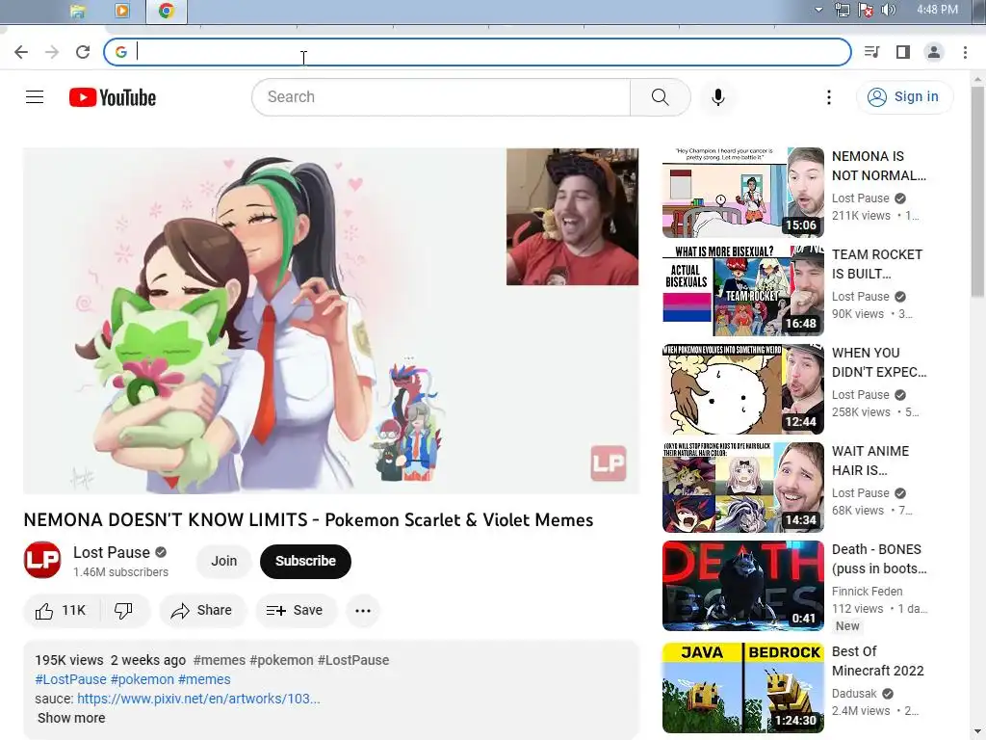Go to YouTube home via logo
This screenshot has height=740, width=986.
click(x=113, y=97)
